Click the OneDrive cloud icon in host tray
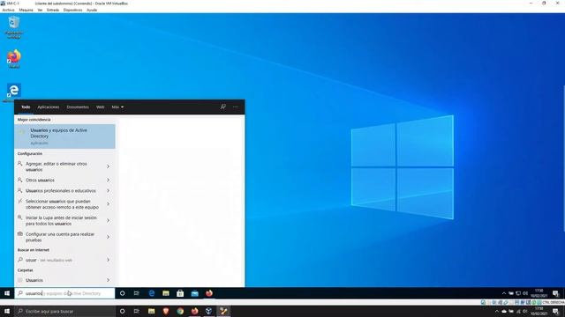Screen dimensions: 565x317 504,311
